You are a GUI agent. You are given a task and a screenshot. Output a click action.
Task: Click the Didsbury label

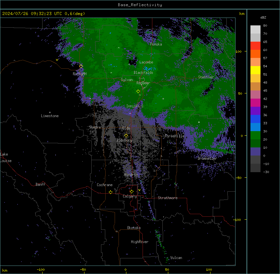(x=124, y=140)
